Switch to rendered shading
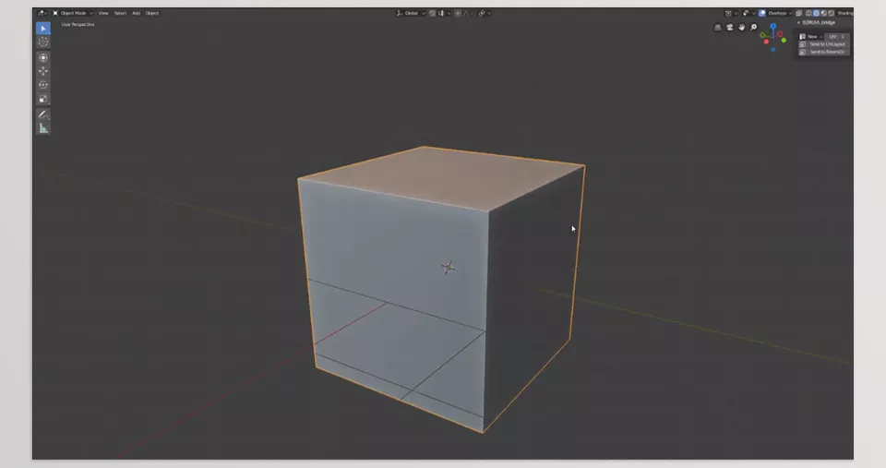This screenshot has height=468, width=886. [831, 13]
